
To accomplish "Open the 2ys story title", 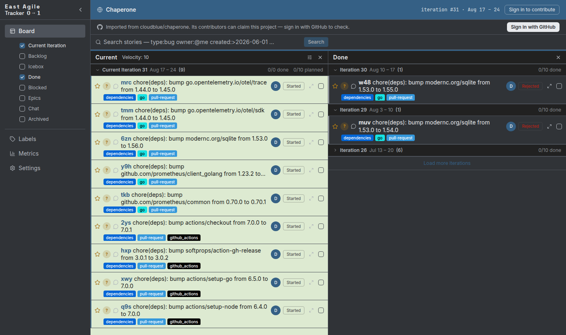I will [194, 226].
